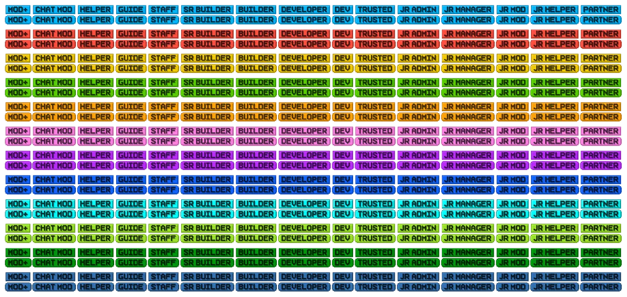Choose the square-cornered dark green JR MOD badge
The width and height of the screenshot is (627, 297).
pos(512,252)
